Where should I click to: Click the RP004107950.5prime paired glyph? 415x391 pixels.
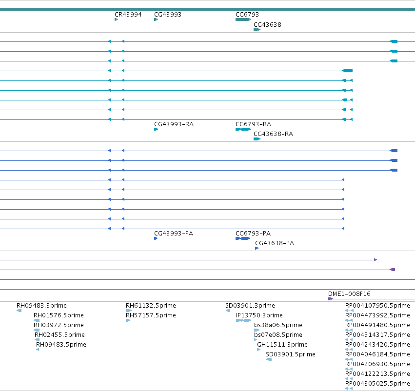click(349, 311)
